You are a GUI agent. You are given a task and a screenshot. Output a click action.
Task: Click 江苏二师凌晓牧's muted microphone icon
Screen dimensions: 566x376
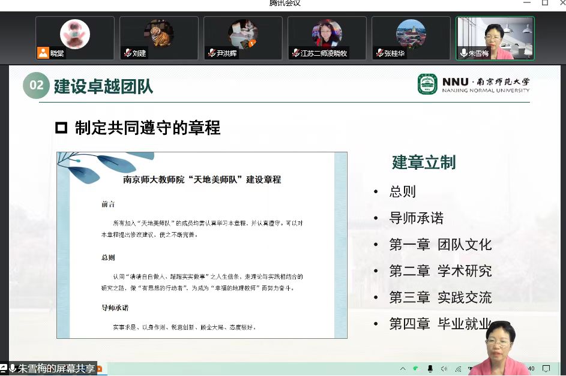[x=295, y=53]
